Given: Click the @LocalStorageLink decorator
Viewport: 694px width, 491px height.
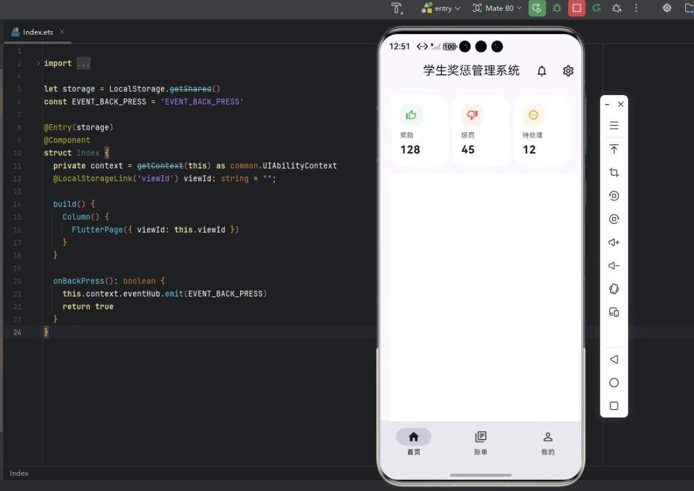Looking at the screenshot, I should tap(92, 179).
